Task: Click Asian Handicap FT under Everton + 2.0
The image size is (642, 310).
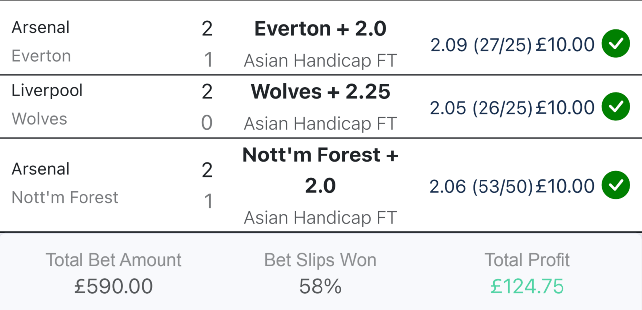Action: [x=321, y=61]
